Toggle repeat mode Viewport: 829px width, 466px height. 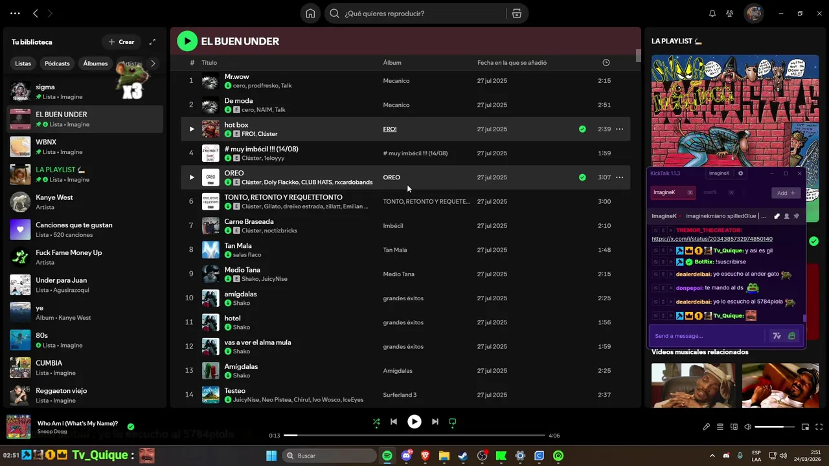453,421
